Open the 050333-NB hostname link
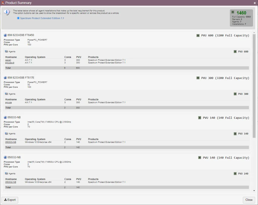258x205 pixels. click(x=11, y=142)
